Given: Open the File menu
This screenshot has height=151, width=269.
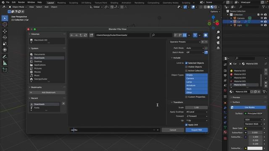Looking at the screenshot, I should [8, 3].
